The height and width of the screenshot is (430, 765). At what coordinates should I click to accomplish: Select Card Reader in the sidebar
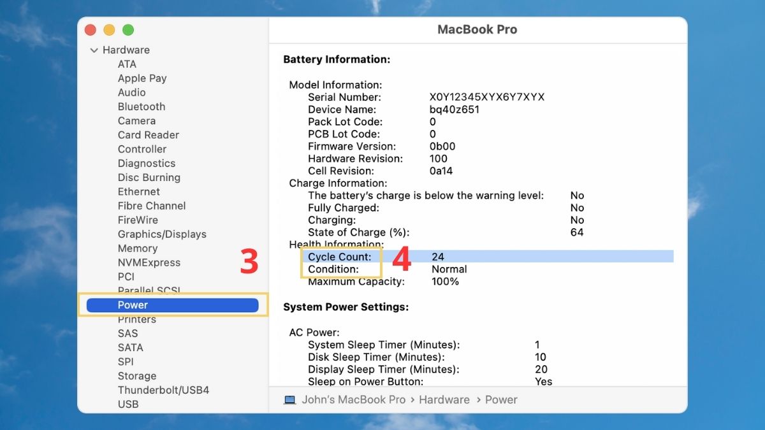(x=148, y=134)
